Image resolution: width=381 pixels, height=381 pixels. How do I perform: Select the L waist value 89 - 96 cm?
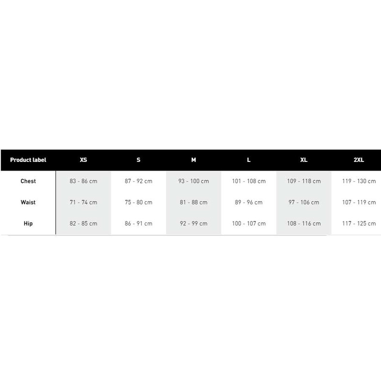click(x=249, y=202)
